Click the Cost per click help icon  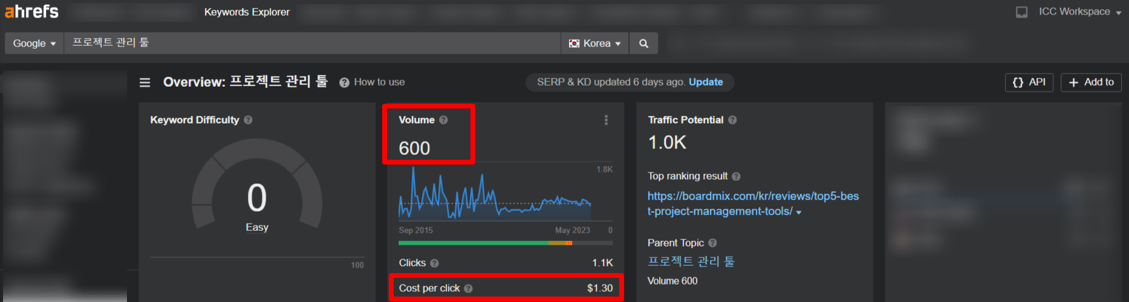468,289
